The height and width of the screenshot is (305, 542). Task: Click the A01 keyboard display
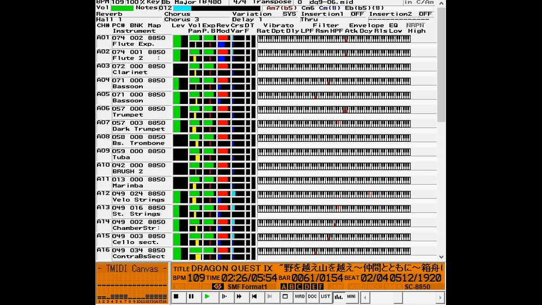(334, 39)
